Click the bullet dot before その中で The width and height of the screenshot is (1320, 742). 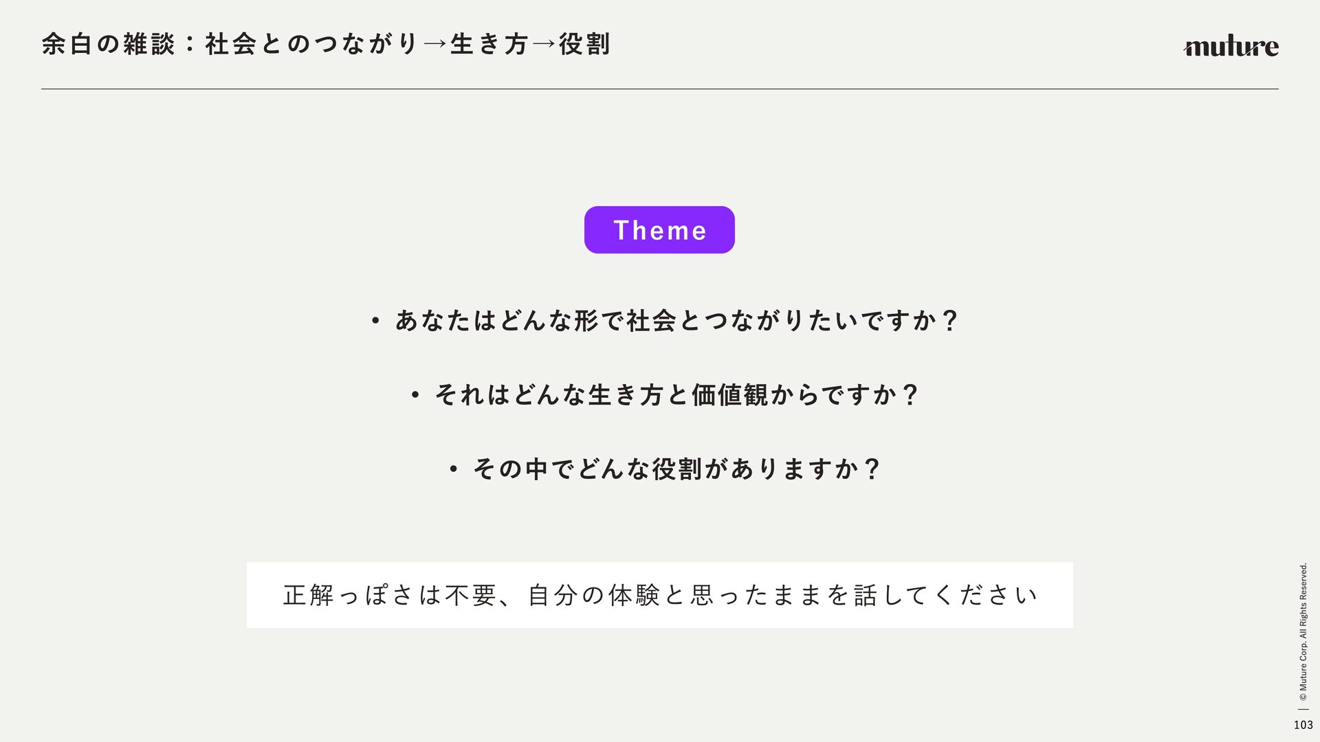(453, 469)
